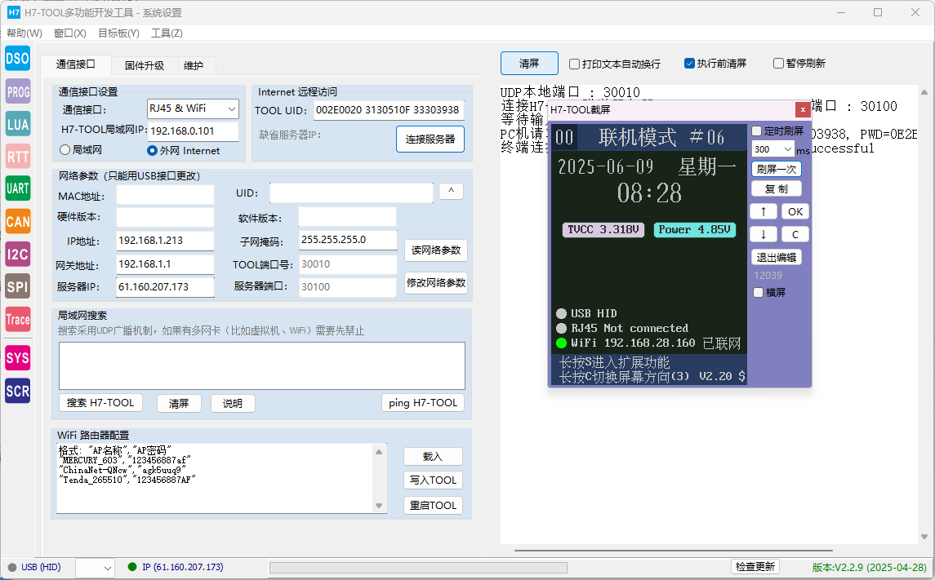
Task: Select the 通信接口 tab
Action: point(76,64)
